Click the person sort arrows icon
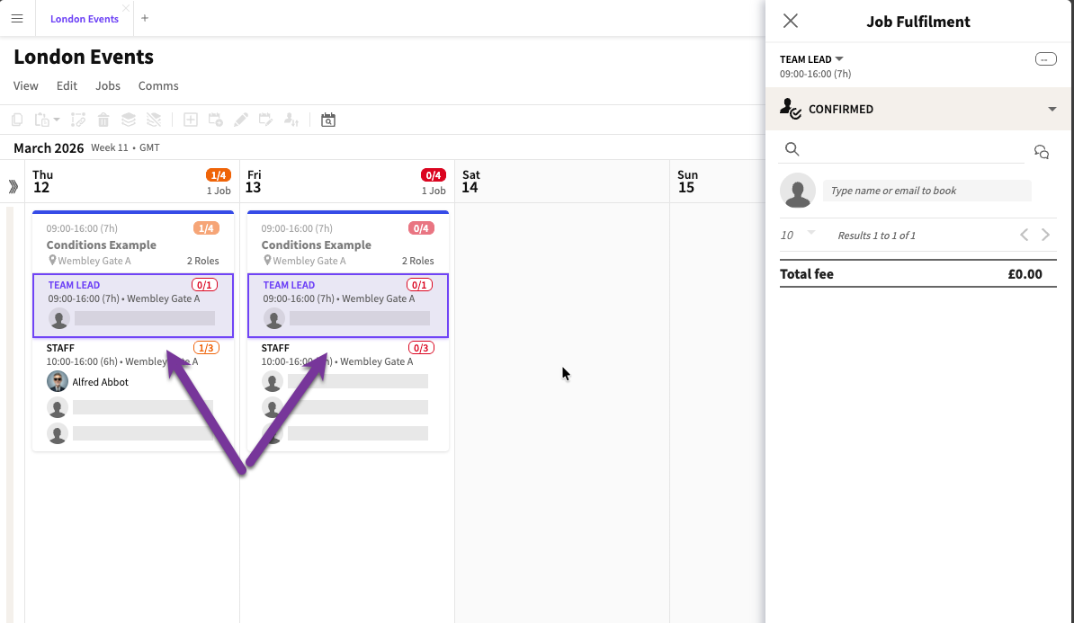This screenshot has width=1074, height=623. click(291, 120)
